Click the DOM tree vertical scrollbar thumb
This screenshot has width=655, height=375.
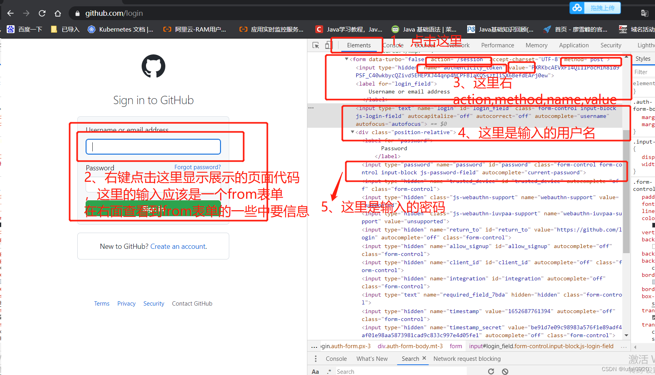(x=627, y=191)
